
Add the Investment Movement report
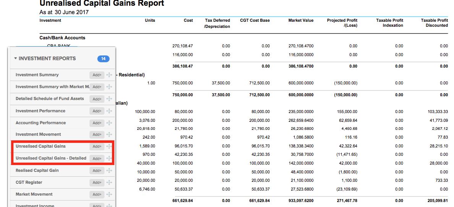pos(97,134)
